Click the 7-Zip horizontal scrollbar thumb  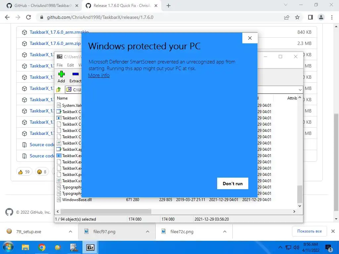106,211
